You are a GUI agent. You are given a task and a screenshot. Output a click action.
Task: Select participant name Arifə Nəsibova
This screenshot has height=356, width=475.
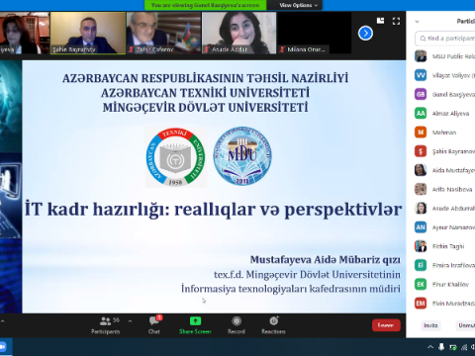(x=452, y=189)
